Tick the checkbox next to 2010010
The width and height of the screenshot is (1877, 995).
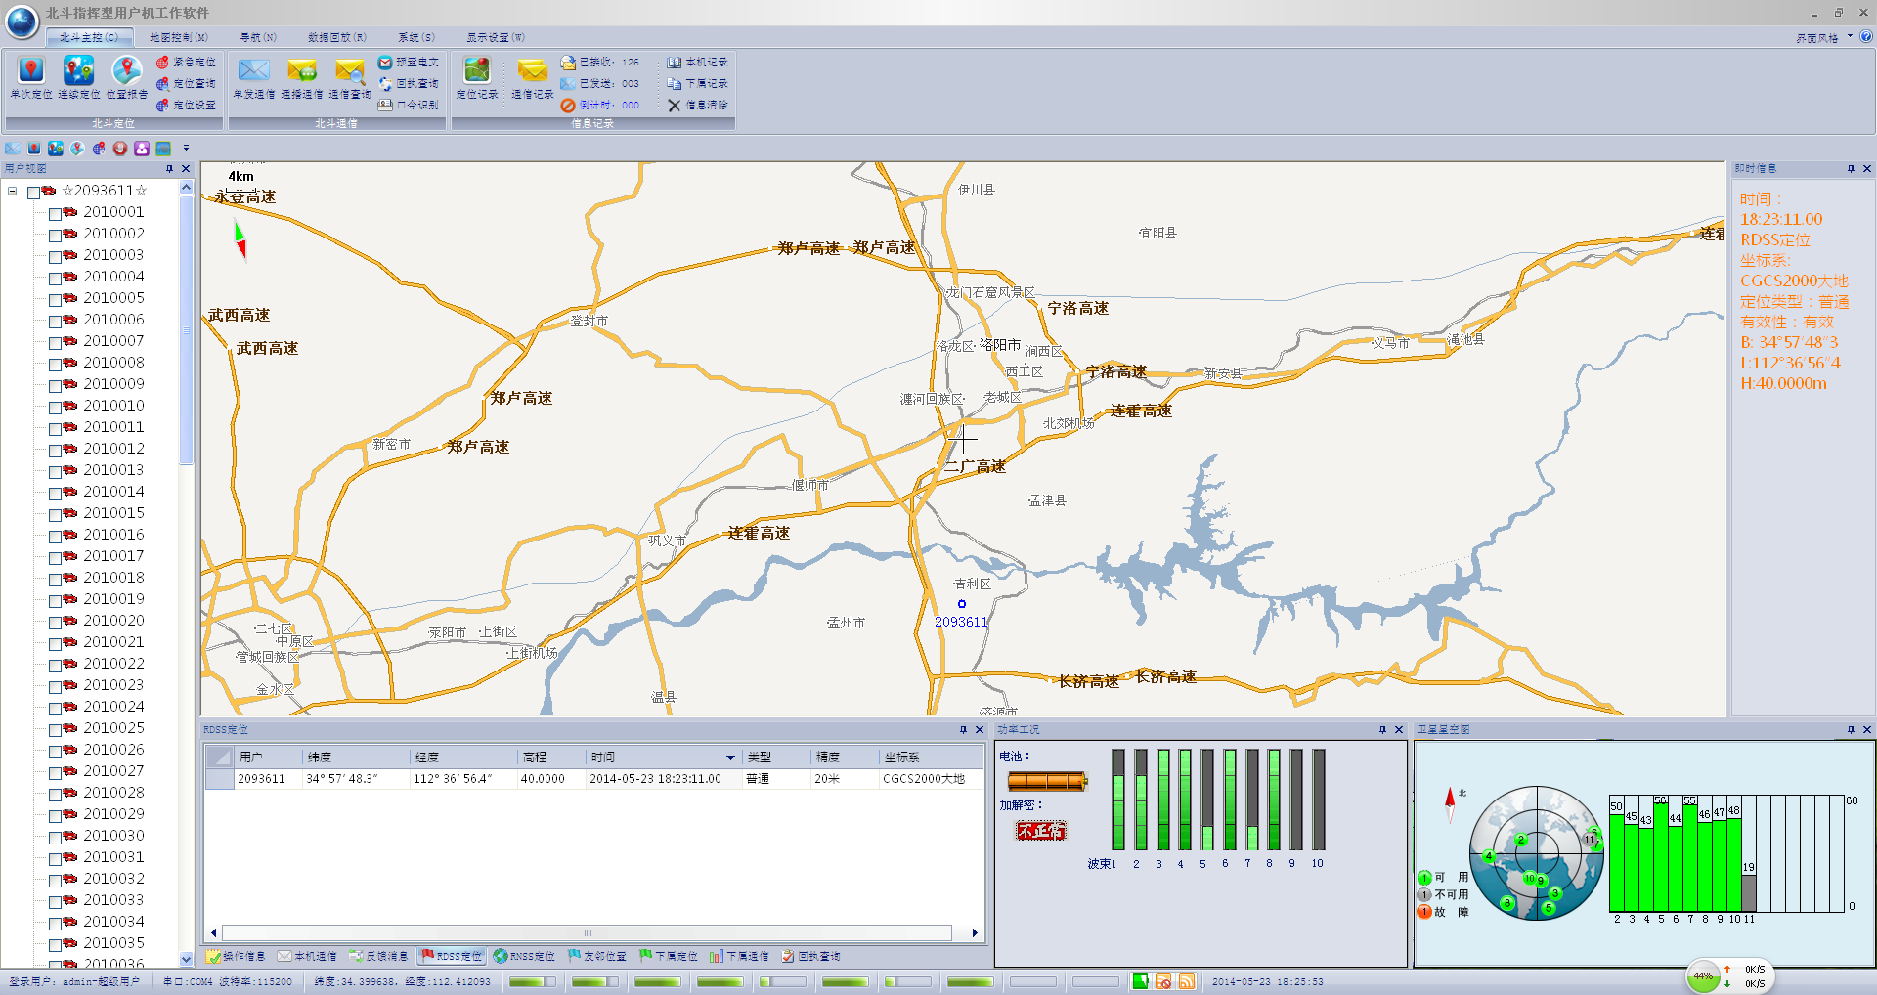[55, 407]
